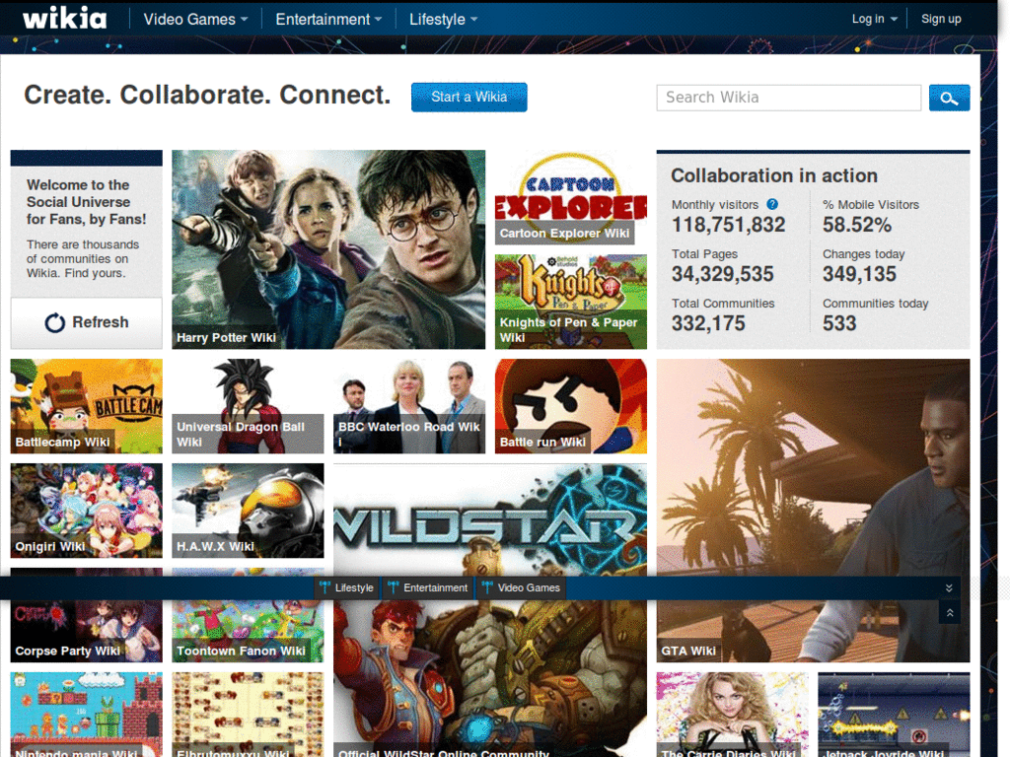This screenshot has width=1010, height=757.
Task: Open the Cartoon Explorer Wiki tile
Action: point(571,197)
